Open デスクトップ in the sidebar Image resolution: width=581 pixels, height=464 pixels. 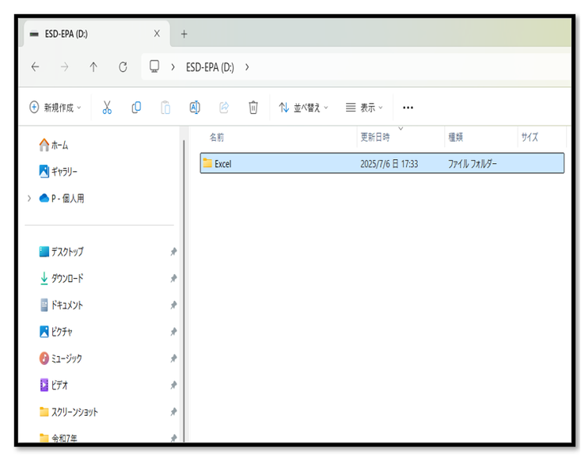(x=61, y=252)
